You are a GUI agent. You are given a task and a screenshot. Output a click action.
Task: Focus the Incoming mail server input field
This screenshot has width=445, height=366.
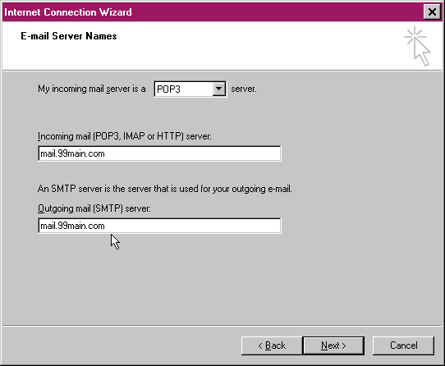(x=159, y=153)
